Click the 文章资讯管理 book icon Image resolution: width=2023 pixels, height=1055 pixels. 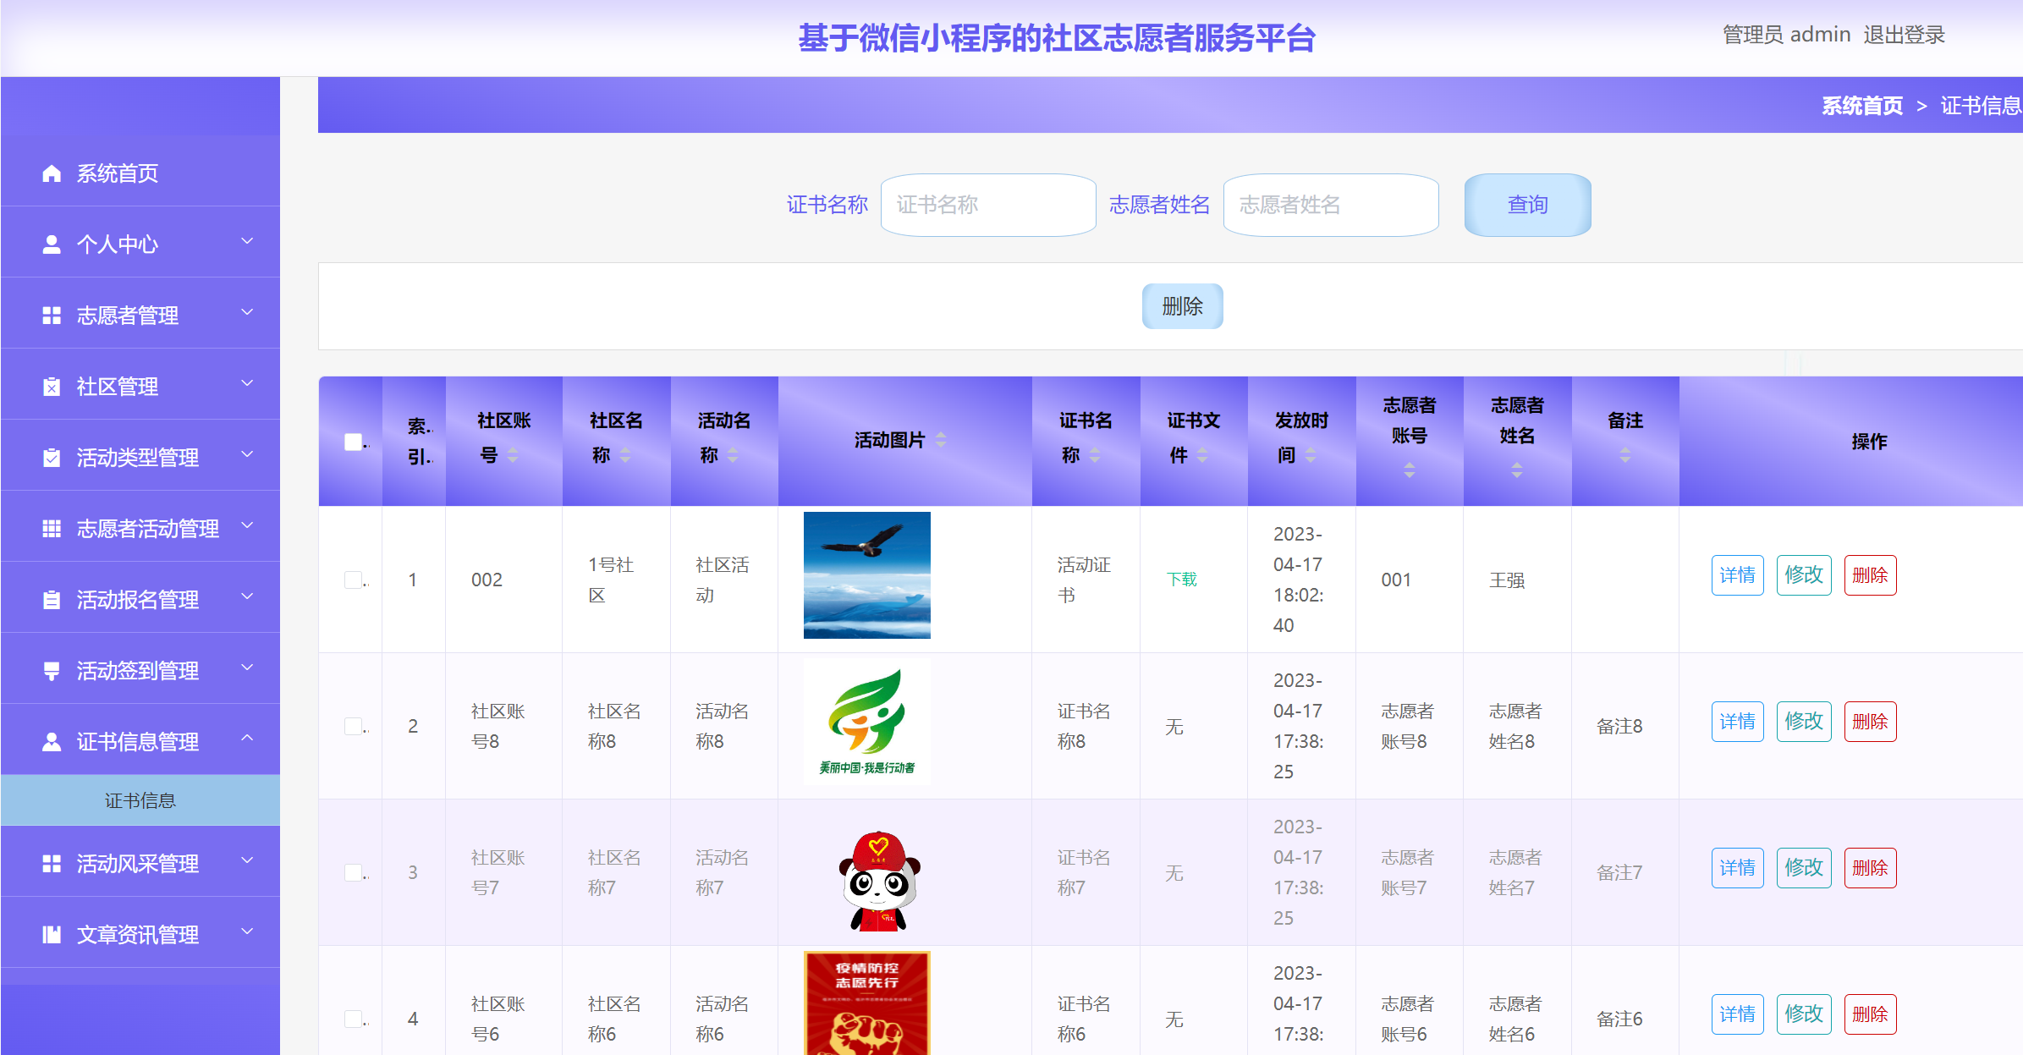51,935
